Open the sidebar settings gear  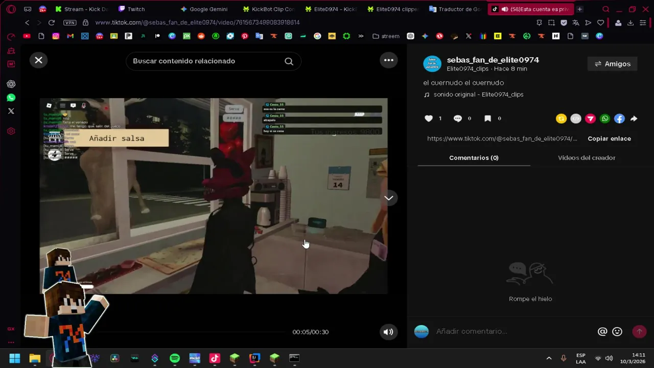point(11,131)
